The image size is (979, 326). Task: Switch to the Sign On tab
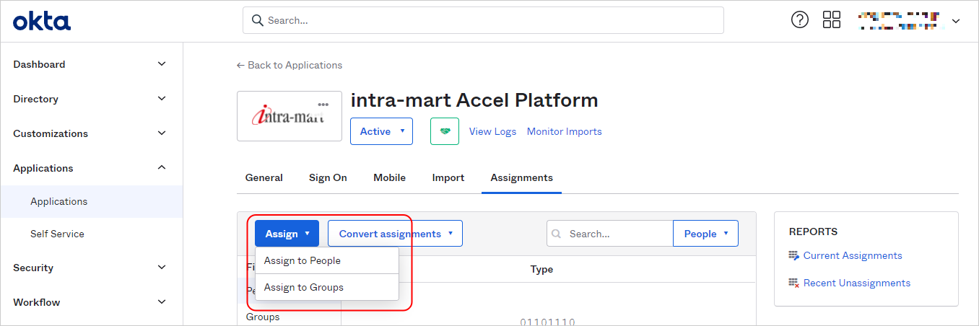pyautogui.click(x=328, y=177)
